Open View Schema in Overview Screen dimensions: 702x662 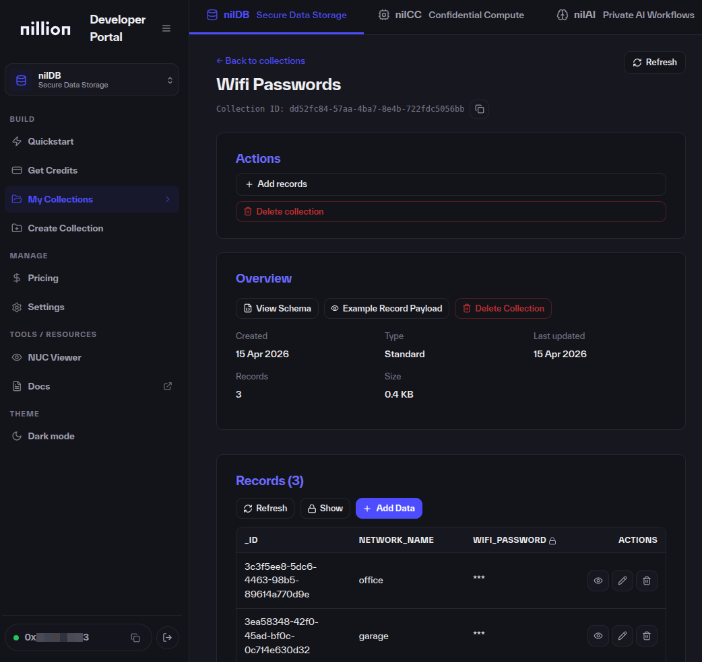(x=277, y=309)
